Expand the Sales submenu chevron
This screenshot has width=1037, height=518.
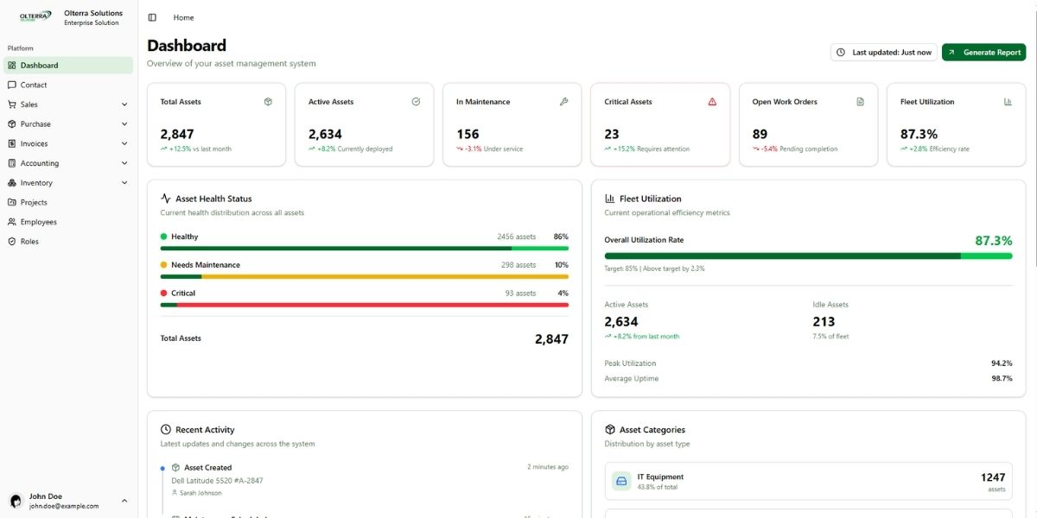(x=124, y=104)
